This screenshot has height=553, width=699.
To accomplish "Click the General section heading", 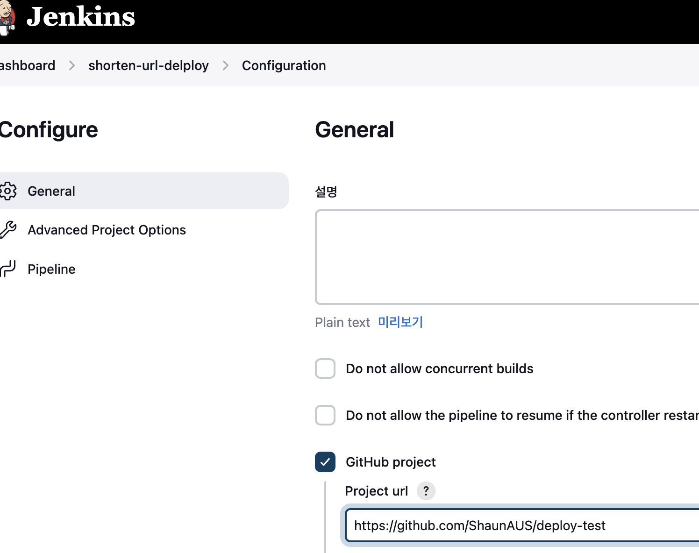I will click(x=355, y=129).
